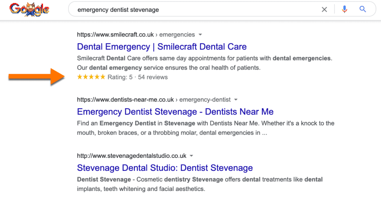The width and height of the screenshot is (381, 201).
Task: Click the 54 reviews text
Action: coord(153,77)
